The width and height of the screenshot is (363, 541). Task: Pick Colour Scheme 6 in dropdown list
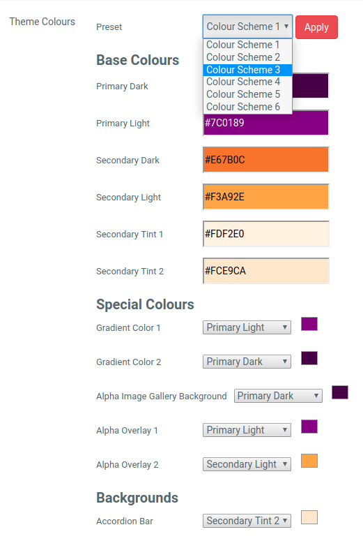(247, 107)
